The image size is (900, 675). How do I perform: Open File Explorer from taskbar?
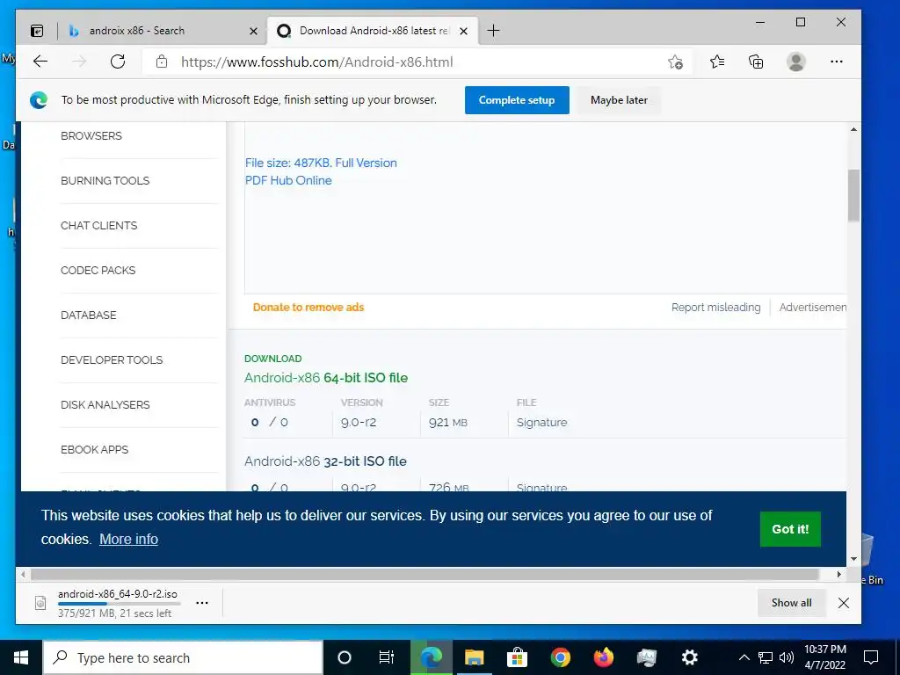coord(474,657)
